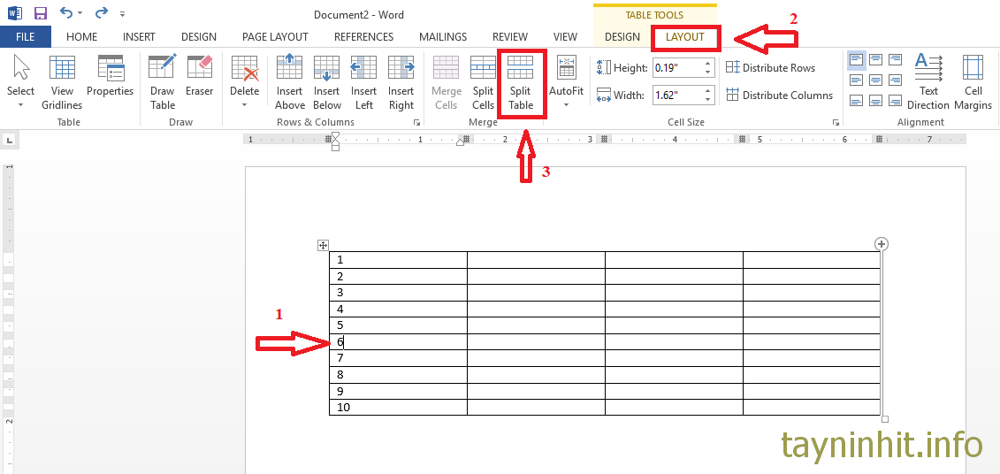
Task: Increase row Height with the up spinner
Action: (708, 64)
